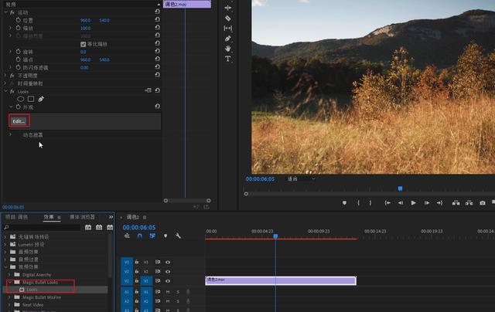The image size is (495, 312).
Task: Expand Magic Bullet MisFire folder
Action: tap(9, 297)
